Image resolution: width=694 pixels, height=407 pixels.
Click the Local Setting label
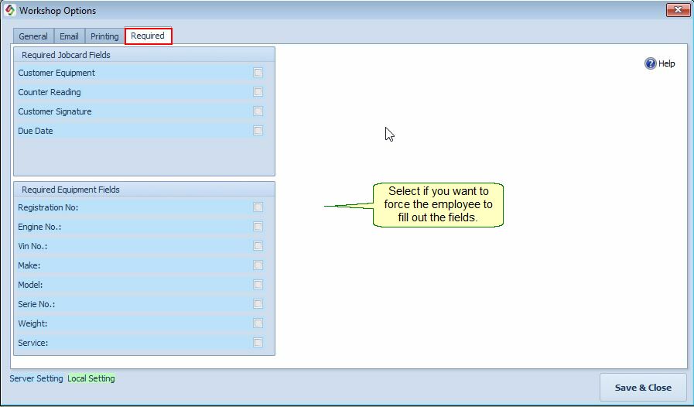pyautogui.click(x=91, y=378)
